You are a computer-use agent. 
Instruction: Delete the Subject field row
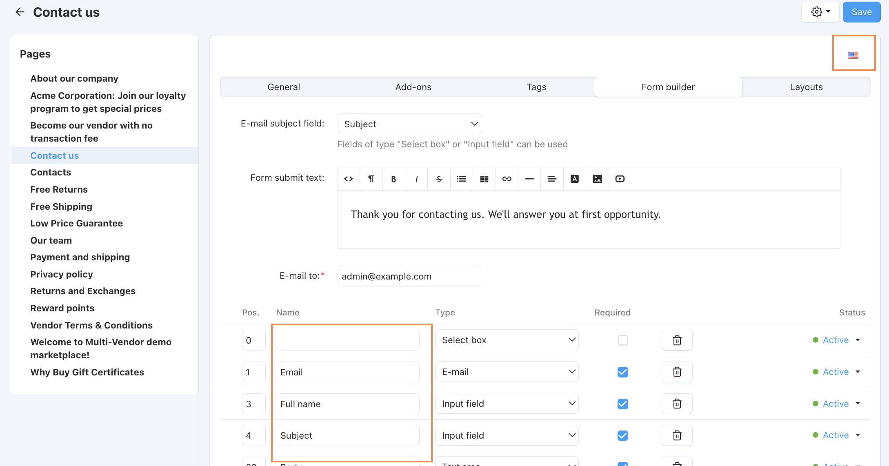pyautogui.click(x=677, y=435)
